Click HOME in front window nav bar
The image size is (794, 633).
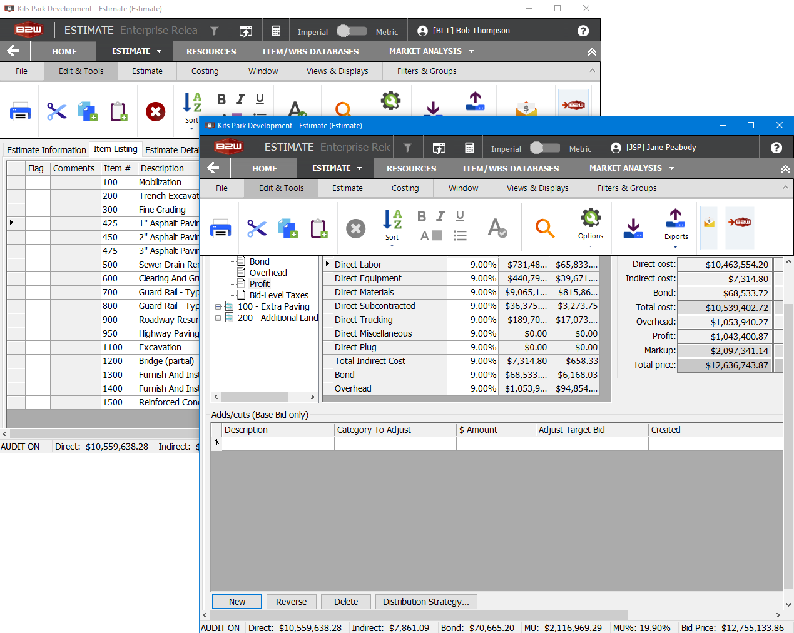coord(265,168)
